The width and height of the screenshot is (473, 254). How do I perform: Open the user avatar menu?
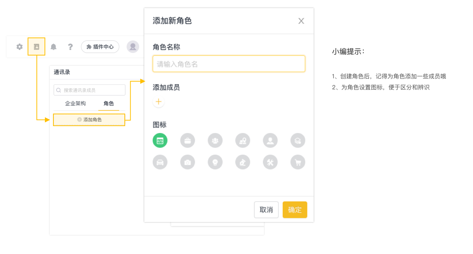133,47
